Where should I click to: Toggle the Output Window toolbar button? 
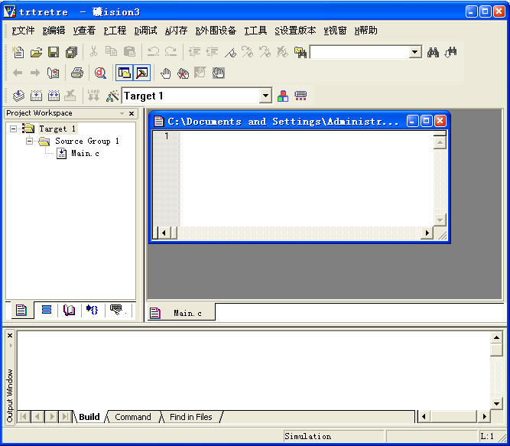141,73
